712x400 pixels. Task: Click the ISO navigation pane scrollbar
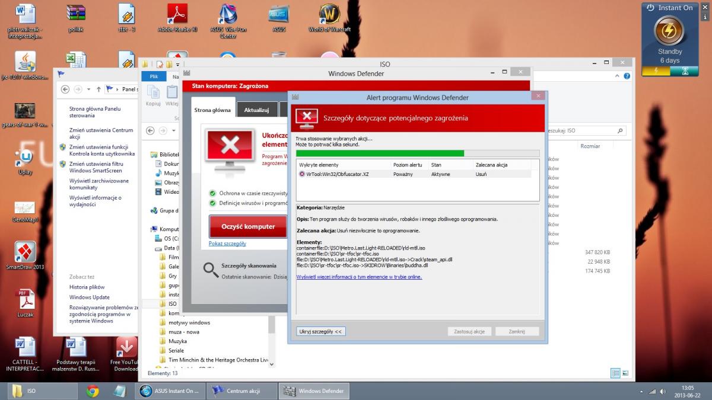(x=272, y=323)
